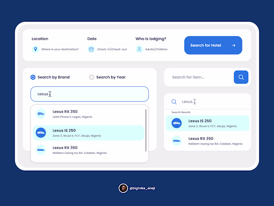Viewport: 274px width, 206px height.
Task: Click the blue magnifier search button
Action: 241,77
